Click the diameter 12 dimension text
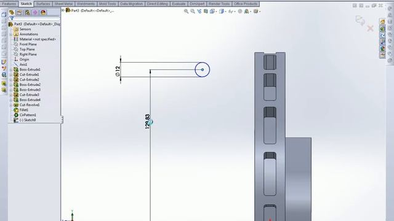Viewport: 394px width, 221px height. 118,71
